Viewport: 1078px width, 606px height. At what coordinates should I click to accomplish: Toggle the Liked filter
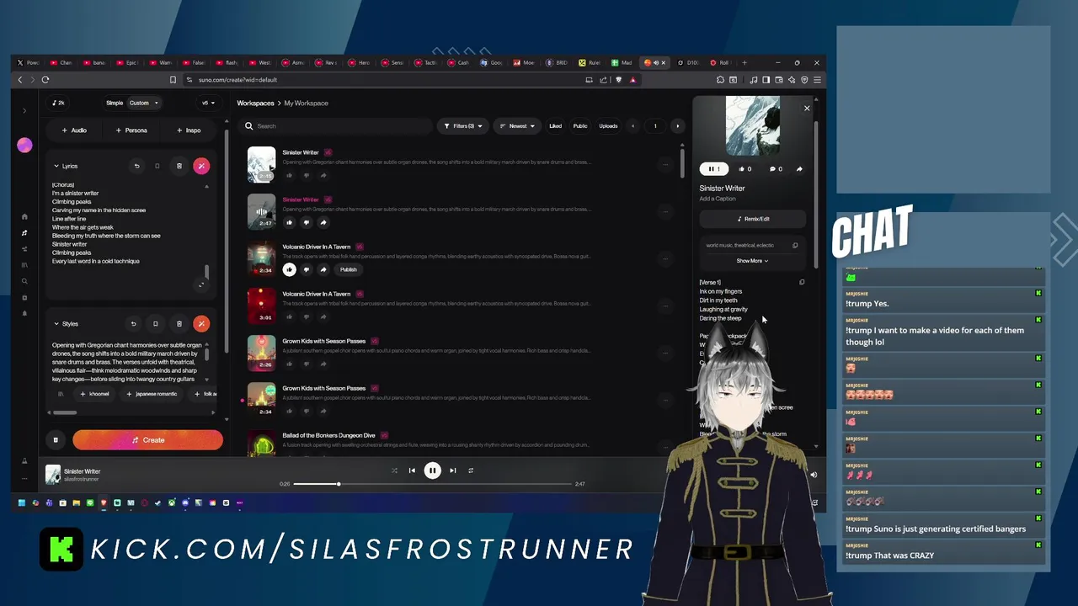pyautogui.click(x=555, y=126)
